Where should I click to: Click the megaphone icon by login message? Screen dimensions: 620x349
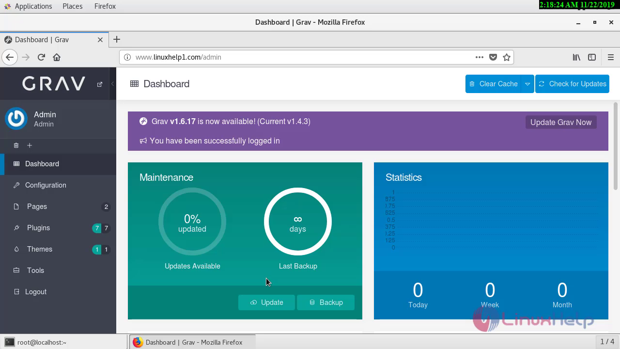(143, 141)
